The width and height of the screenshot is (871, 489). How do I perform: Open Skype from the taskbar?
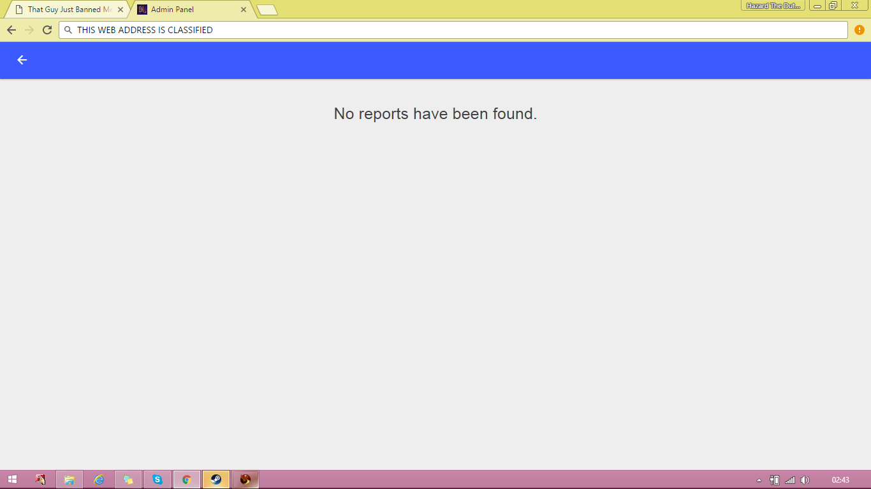tap(157, 479)
